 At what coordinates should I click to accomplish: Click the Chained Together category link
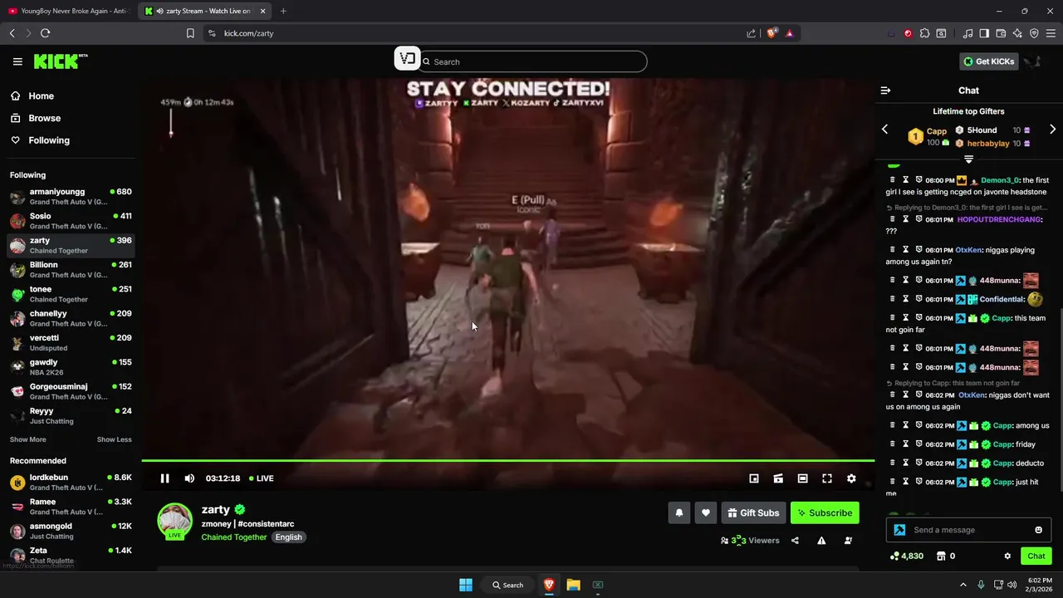coord(234,537)
